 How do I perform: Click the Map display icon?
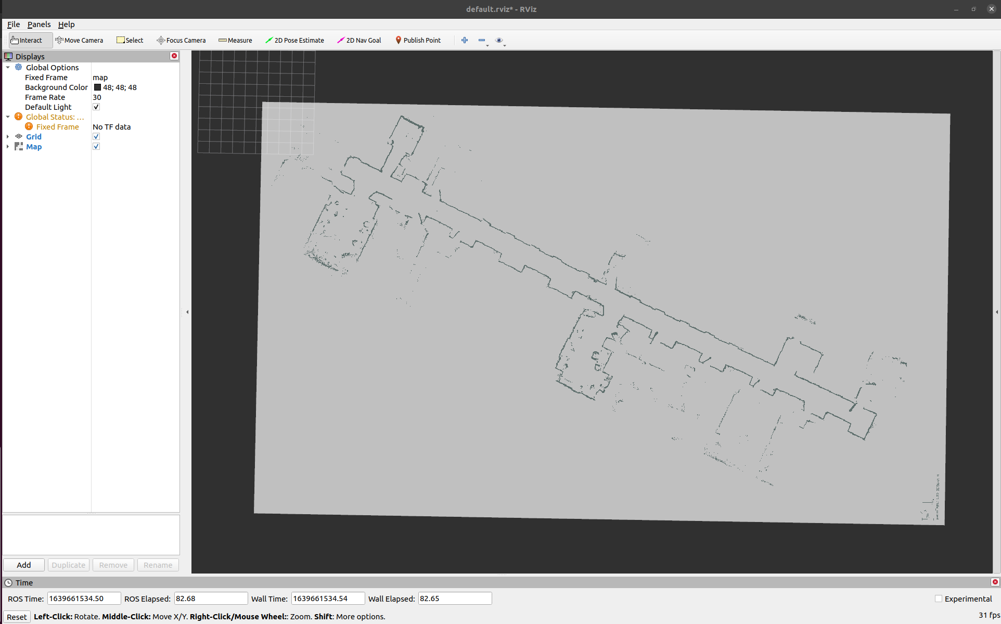pyautogui.click(x=19, y=146)
